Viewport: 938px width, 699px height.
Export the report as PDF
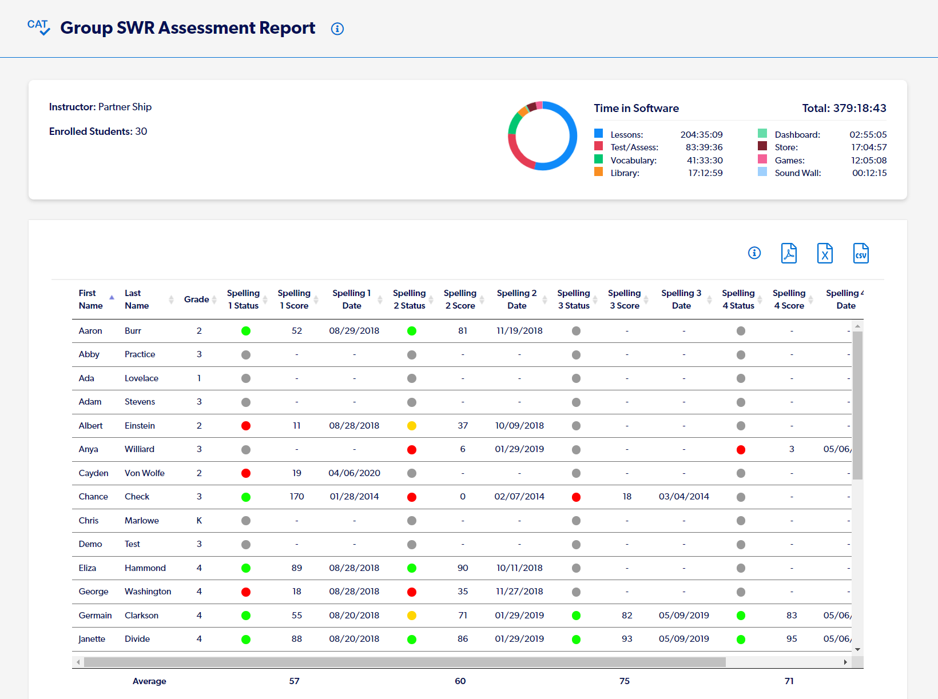point(789,253)
